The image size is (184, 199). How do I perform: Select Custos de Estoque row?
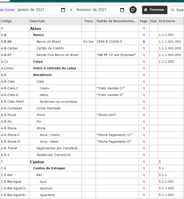[x=92, y=168]
